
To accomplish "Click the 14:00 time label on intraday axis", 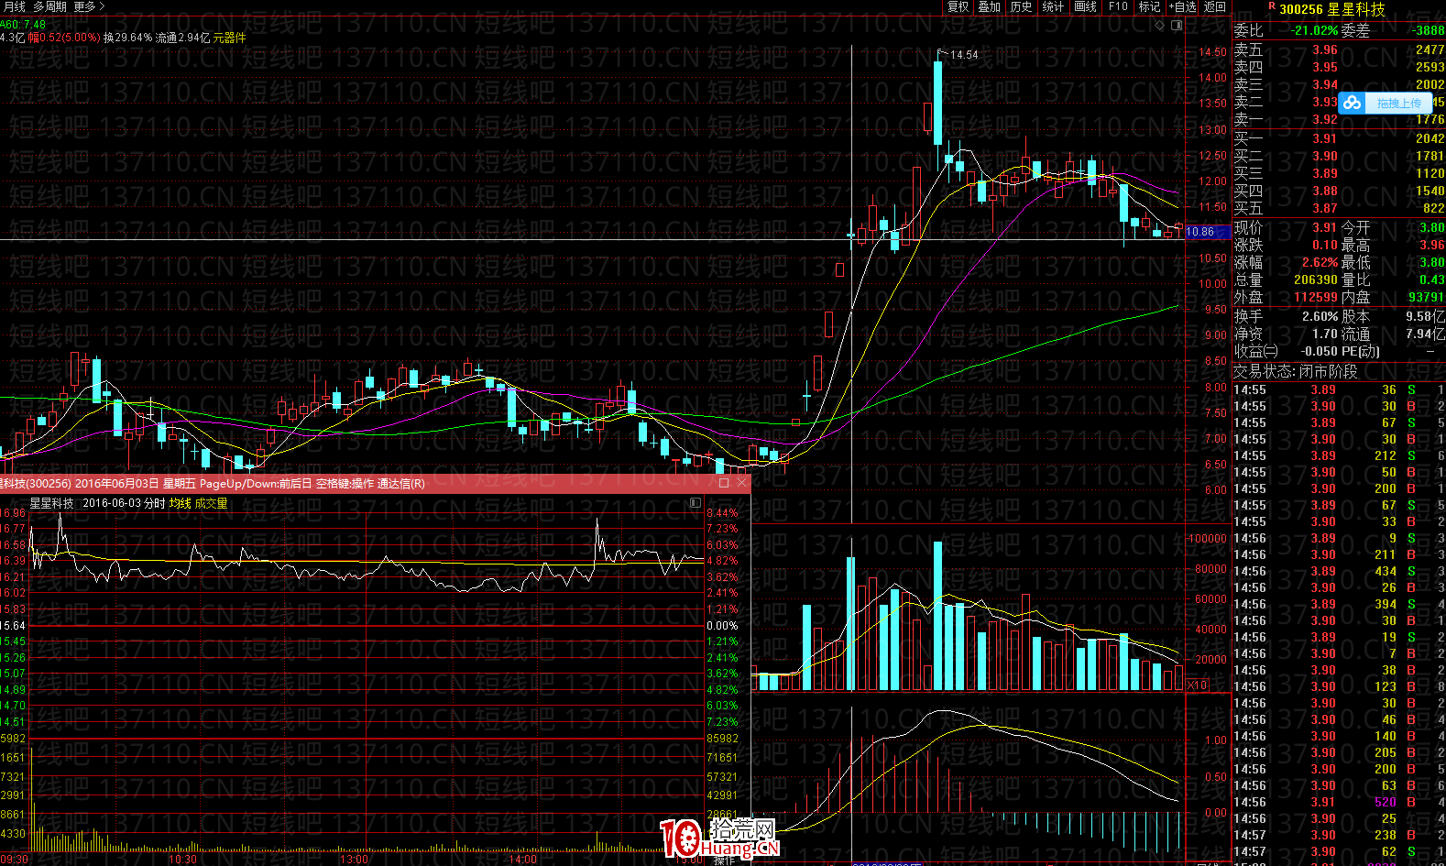I will 522,860.
